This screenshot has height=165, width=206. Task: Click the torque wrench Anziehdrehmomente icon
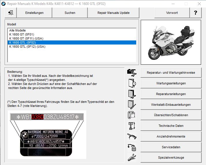[x=132, y=136]
